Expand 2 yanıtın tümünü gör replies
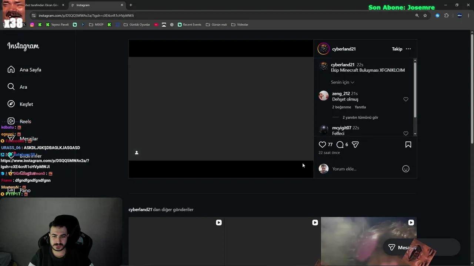Image resolution: width=474 pixels, height=266 pixels. pyautogui.click(x=360, y=117)
